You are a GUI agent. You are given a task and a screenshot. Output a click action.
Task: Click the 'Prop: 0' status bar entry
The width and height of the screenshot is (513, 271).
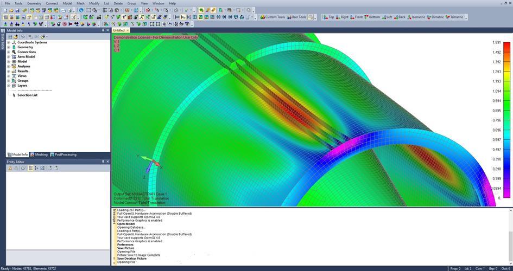[x=455, y=269]
